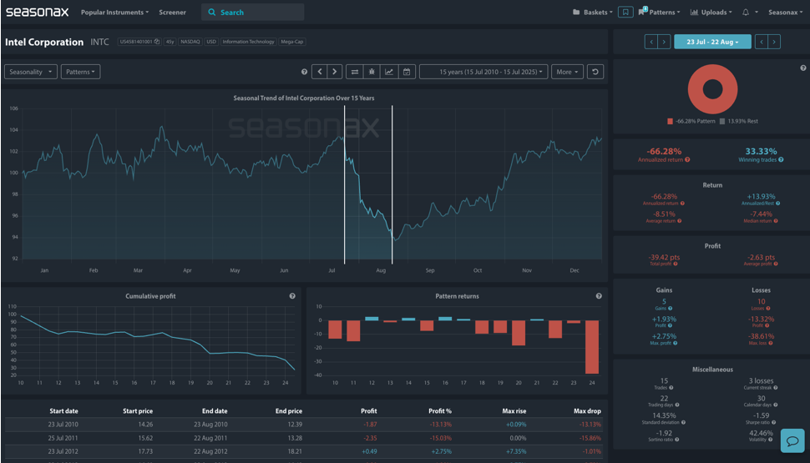The image size is (810, 463).
Task: Select the 25 Jul 2011 table row
Action: point(305,438)
